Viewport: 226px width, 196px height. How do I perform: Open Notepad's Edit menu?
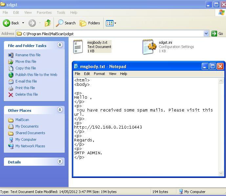[87, 74]
